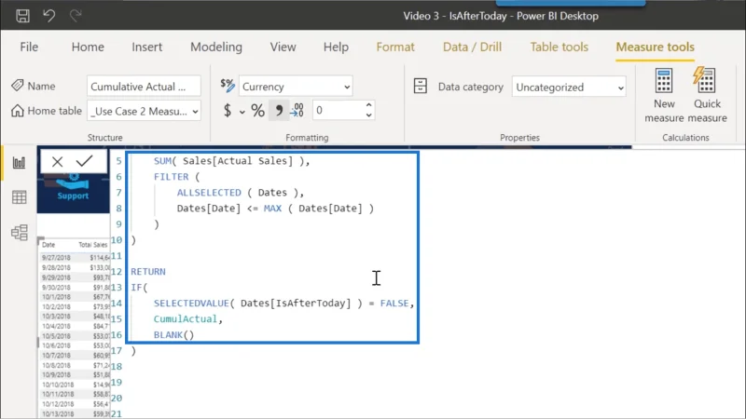Click CumulActual on line 15
The height and width of the screenshot is (419, 746).
(x=185, y=318)
